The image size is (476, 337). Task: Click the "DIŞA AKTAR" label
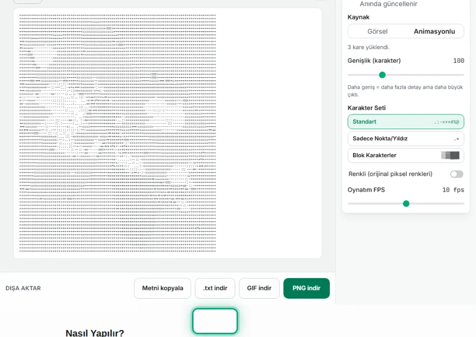23,288
